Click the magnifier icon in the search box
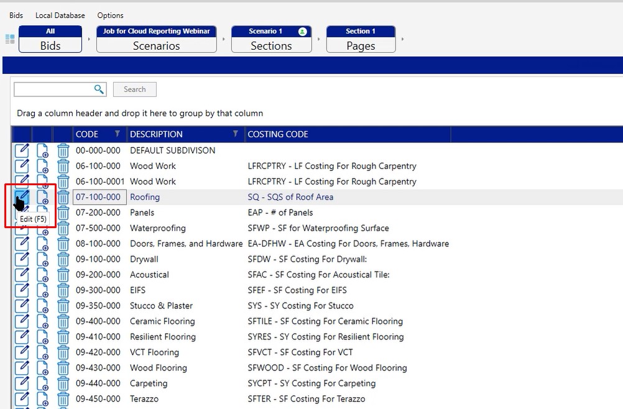The image size is (623, 409). (99, 90)
